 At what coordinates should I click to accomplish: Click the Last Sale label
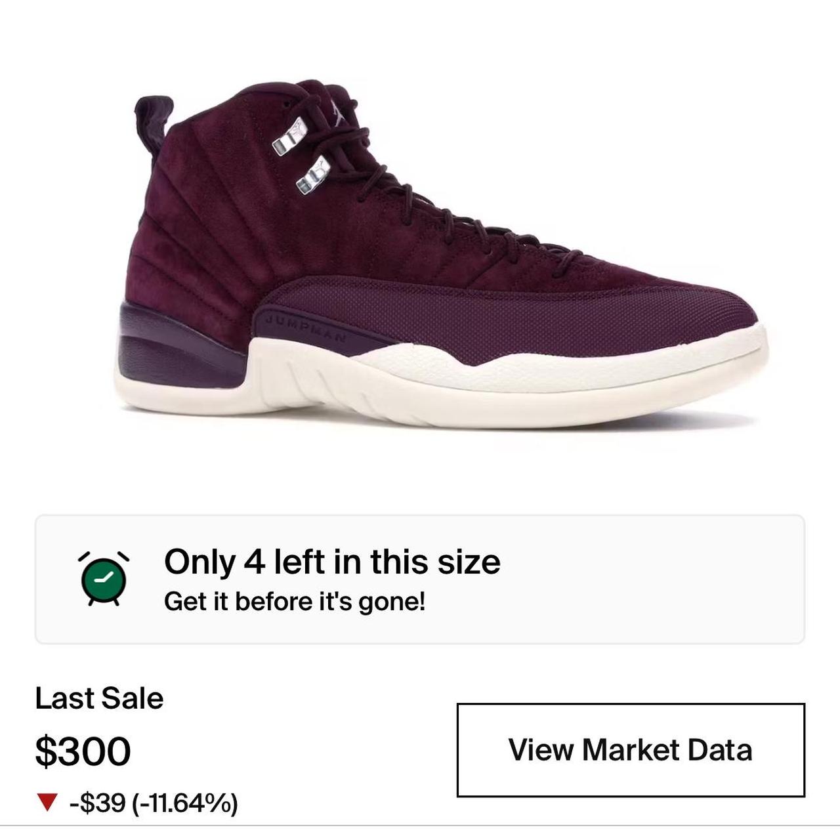(100, 699)
